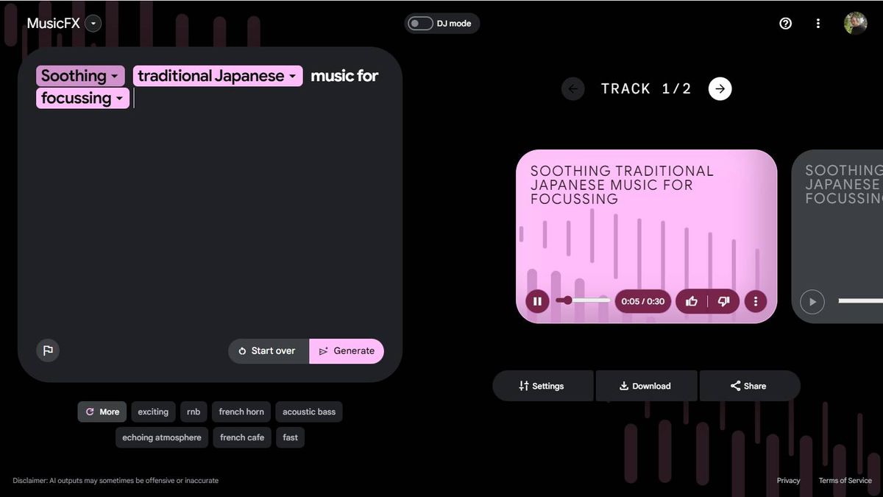Dislike the track with thumbs down
Screen dimensions: 883x497
tap(723, 301)
